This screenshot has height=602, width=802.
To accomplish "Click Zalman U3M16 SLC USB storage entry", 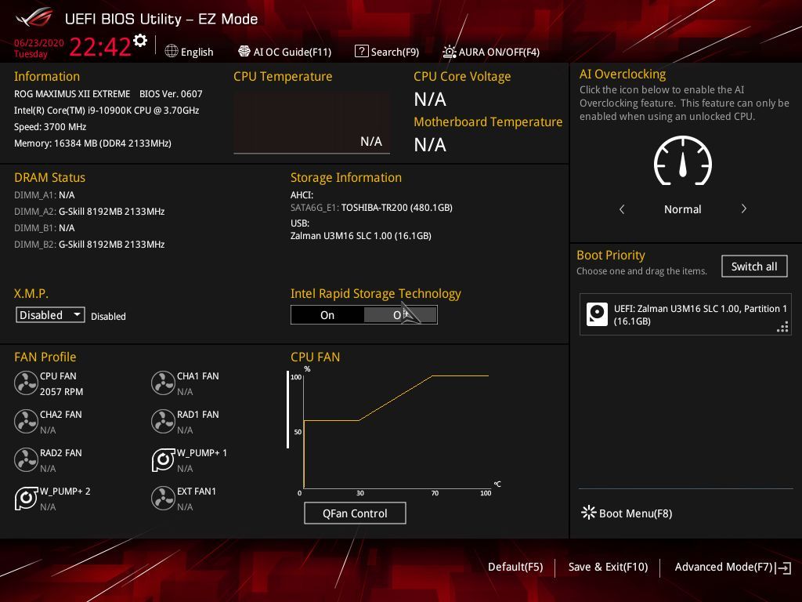I will (x=361, y=235).
